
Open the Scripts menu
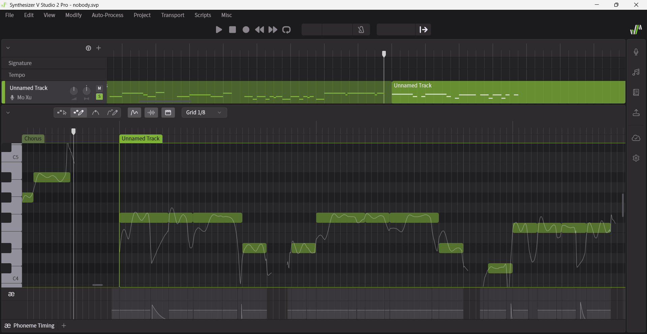point(203,15)
